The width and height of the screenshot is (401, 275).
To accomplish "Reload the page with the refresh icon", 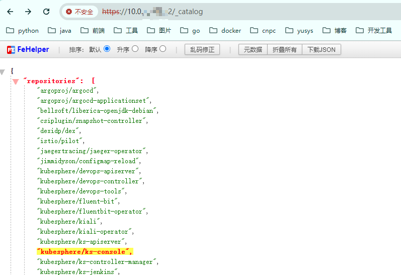I will [46, 12].
